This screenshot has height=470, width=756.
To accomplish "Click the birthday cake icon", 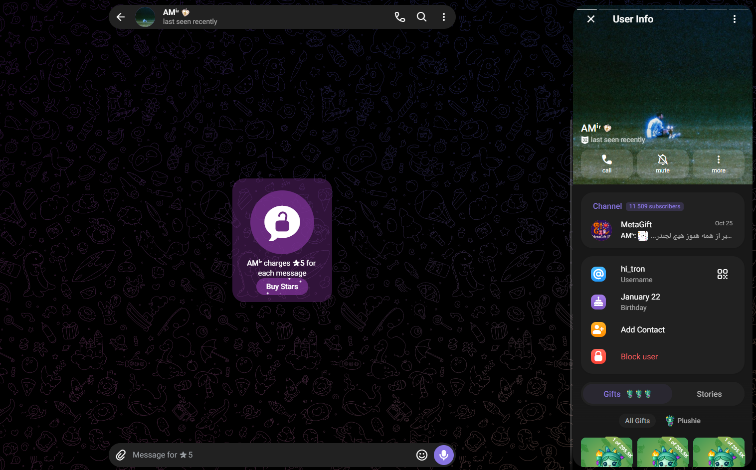I will (x=598, y=302).
